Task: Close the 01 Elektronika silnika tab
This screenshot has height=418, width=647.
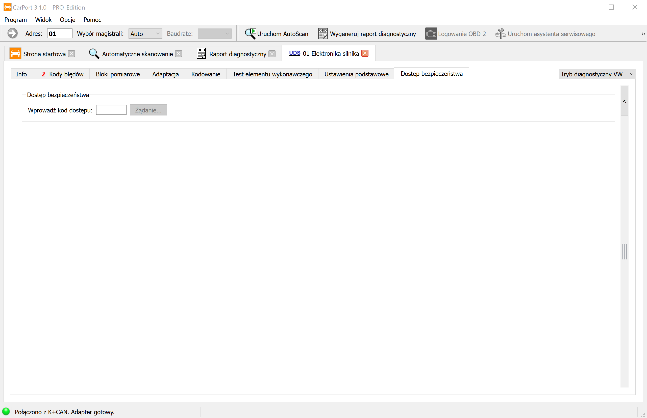Action: 365,53
